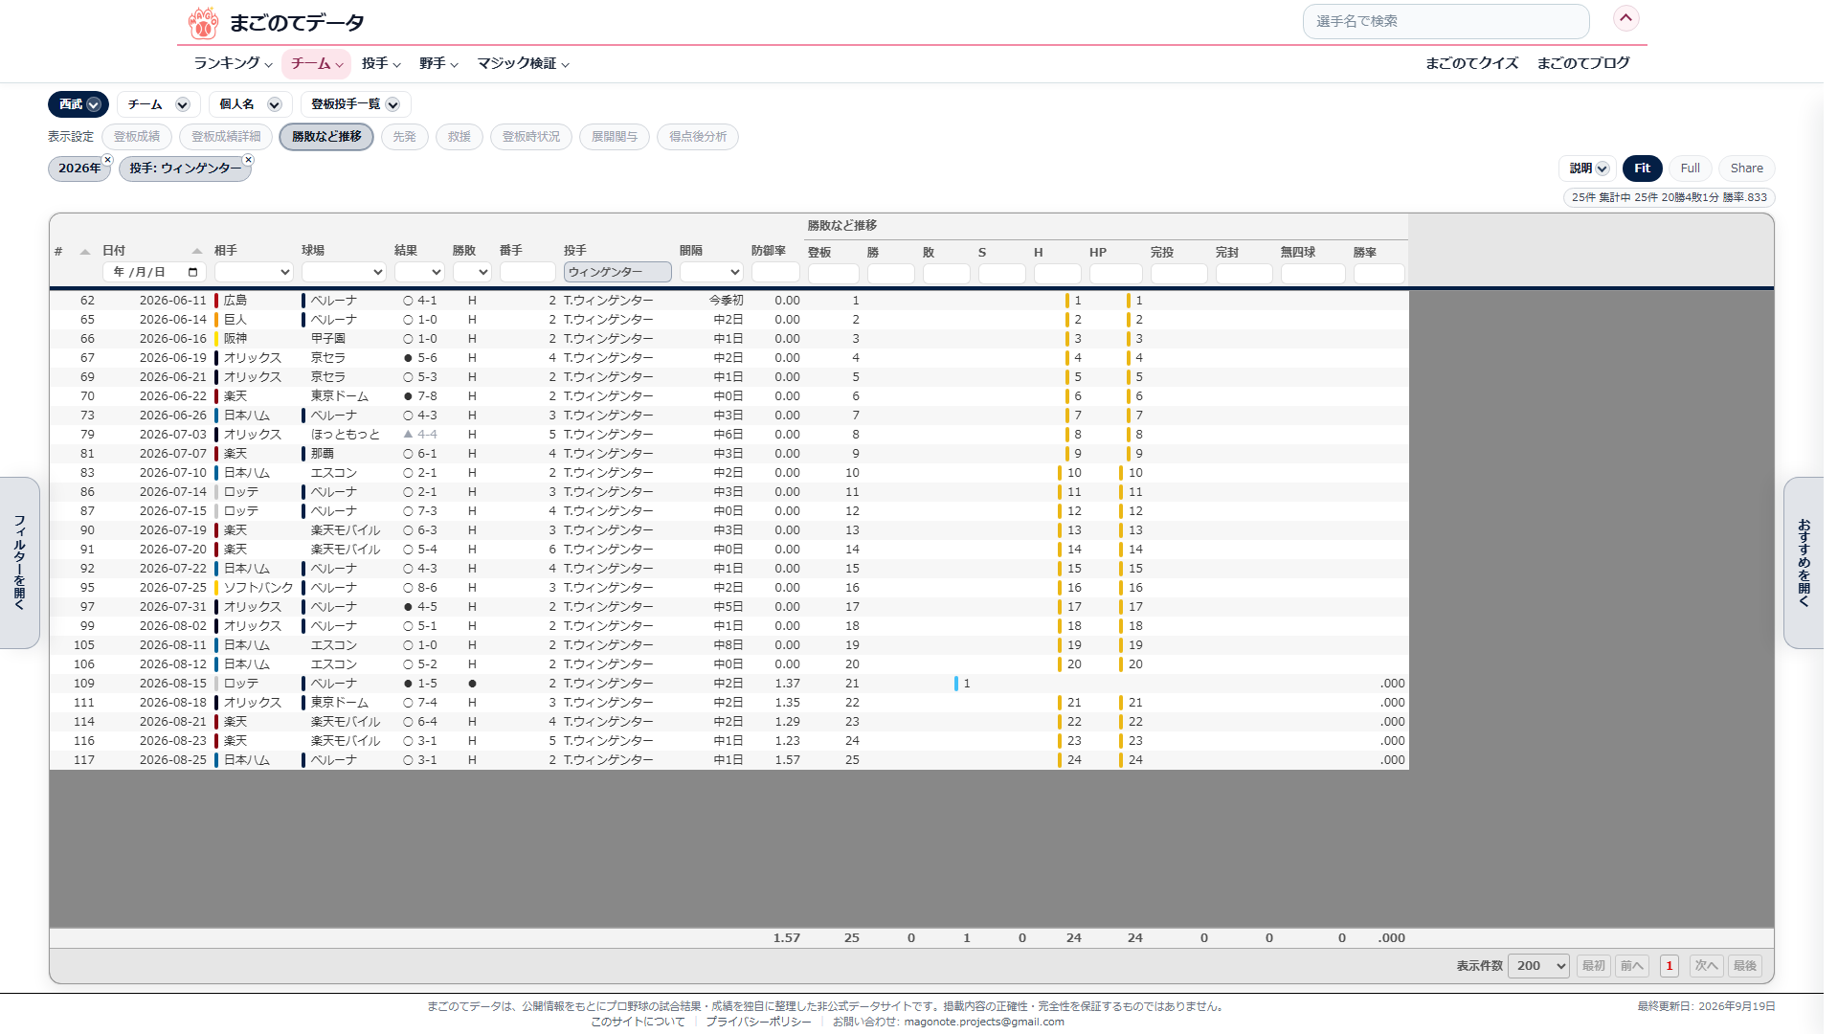Open the マジック検証 menu

(x=524, y=63)
